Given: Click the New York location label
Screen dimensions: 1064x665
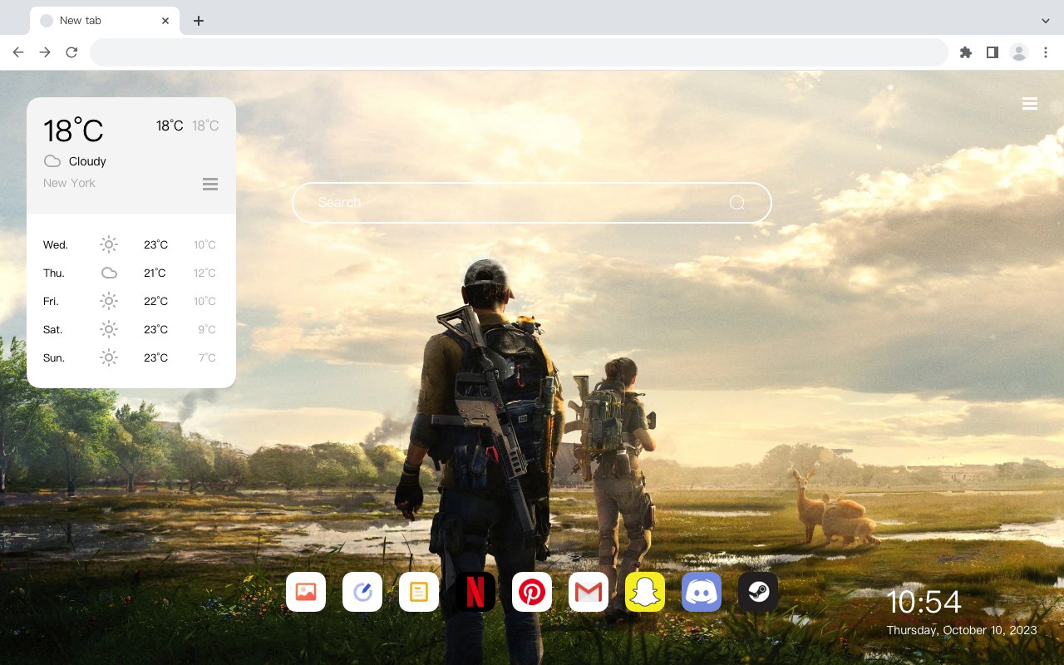Looking at the screenshot, I should click(x=69, y=183).
